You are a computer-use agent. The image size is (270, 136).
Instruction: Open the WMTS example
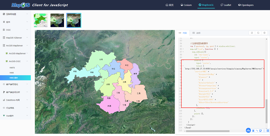12,68
